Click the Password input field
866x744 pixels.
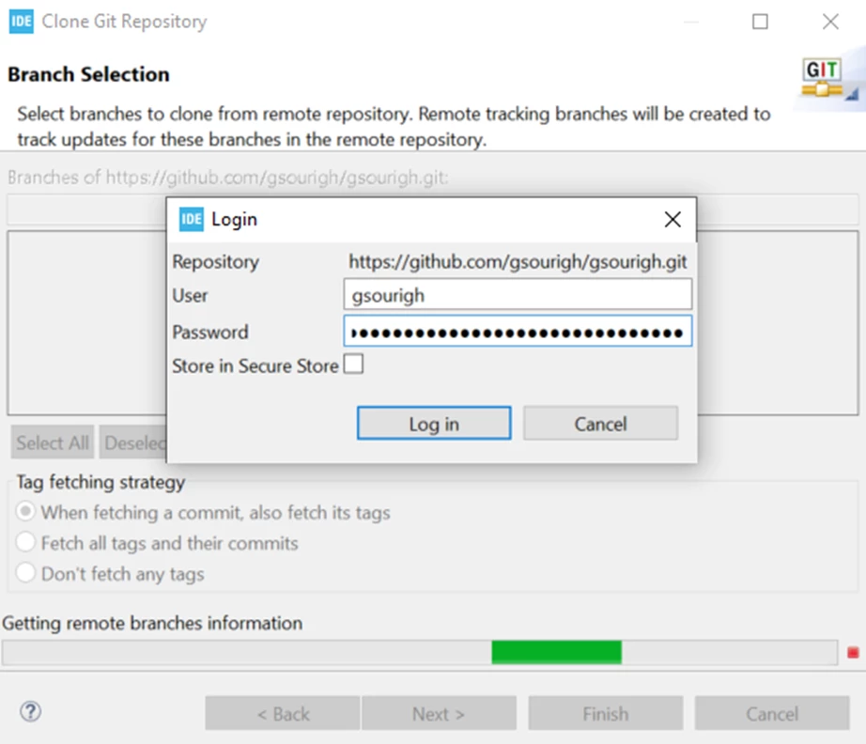click(x=518, y=332)
